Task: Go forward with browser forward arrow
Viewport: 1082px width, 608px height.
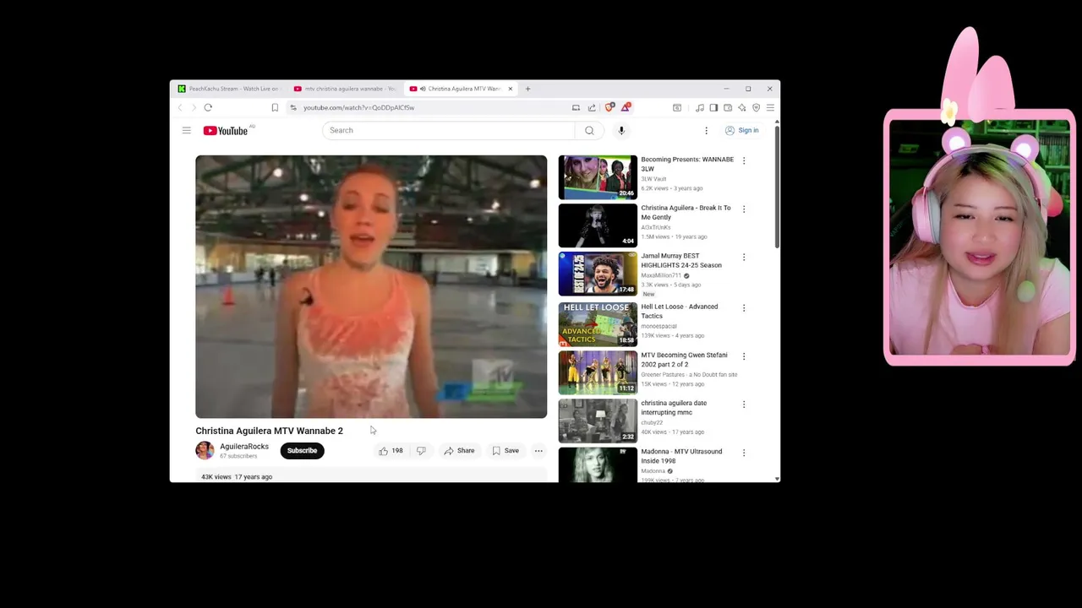Action: [193, 107]
